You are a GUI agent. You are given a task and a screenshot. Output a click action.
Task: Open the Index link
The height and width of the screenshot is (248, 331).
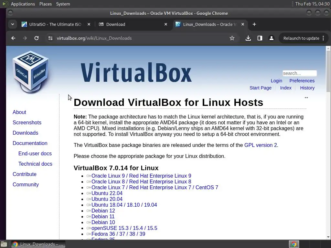(286, 88)
